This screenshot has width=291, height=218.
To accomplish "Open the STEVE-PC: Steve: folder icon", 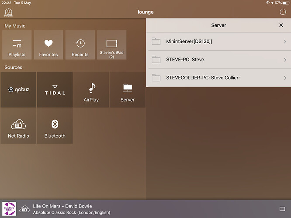I will pos(156,59).
